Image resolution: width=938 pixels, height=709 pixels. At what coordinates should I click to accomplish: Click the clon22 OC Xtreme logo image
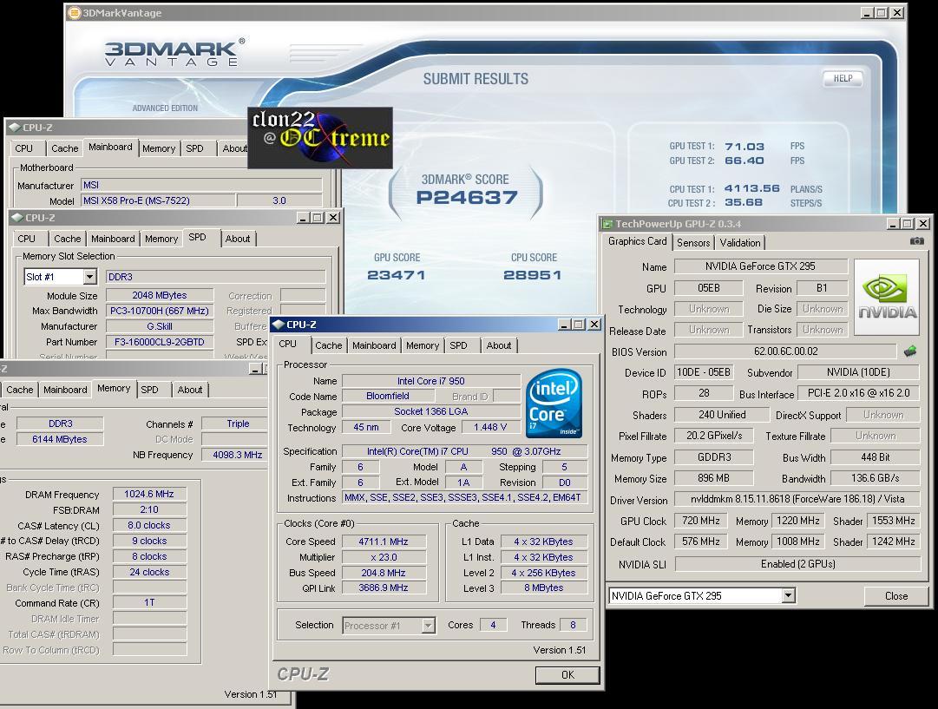[x=320, y=138]
